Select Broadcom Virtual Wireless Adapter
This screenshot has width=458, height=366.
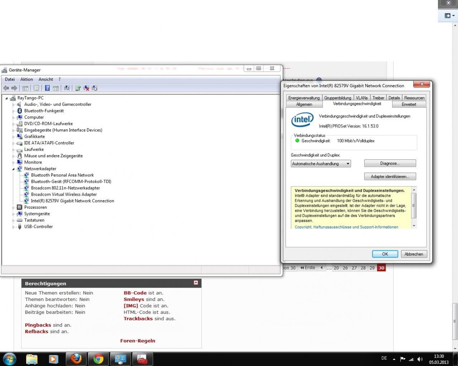coord(64,194)
